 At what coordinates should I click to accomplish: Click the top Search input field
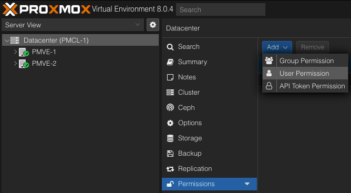tap(221, 9)
